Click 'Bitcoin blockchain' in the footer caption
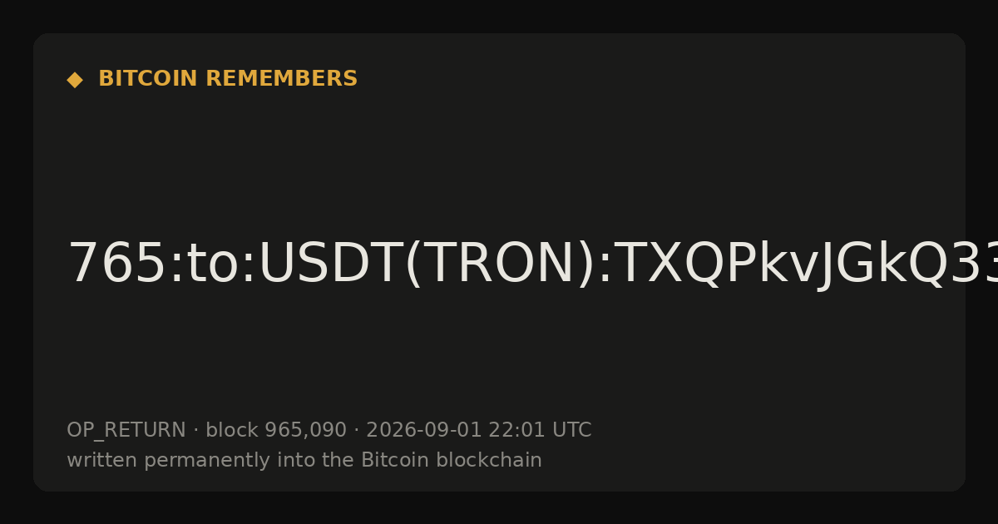This screenshot has height=524, width=998. (452, 461)
